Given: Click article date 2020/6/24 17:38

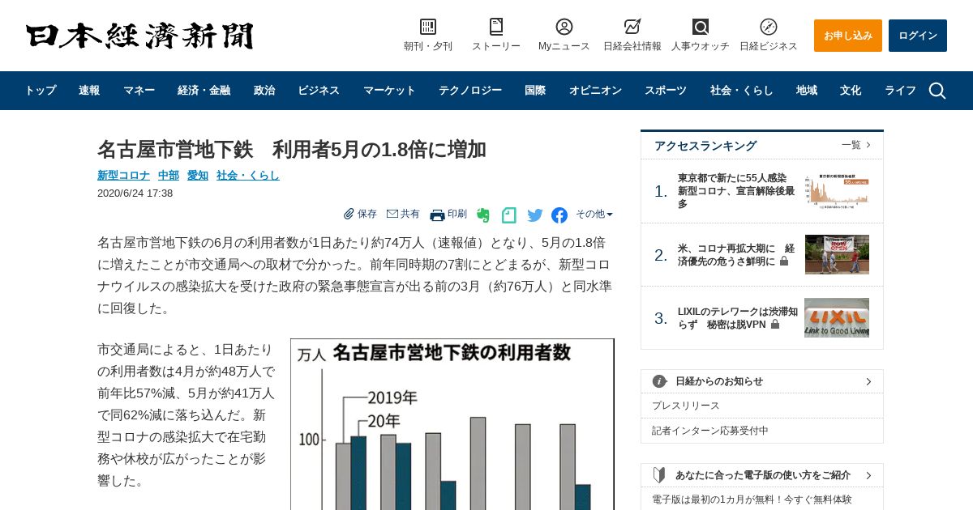Looking at the screenshot, I should [135, 193].
